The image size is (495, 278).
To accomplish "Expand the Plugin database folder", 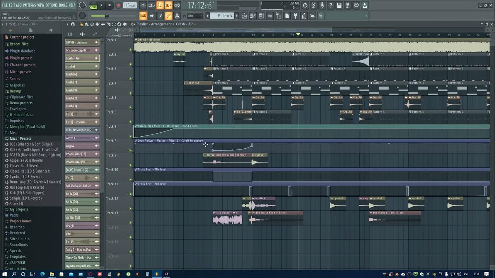I will (22, 51).
